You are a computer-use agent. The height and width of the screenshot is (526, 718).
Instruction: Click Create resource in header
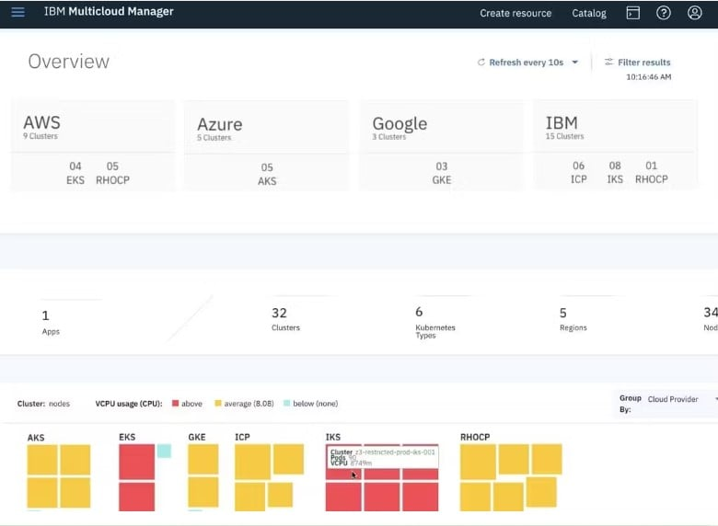click(x=515, y=13)
